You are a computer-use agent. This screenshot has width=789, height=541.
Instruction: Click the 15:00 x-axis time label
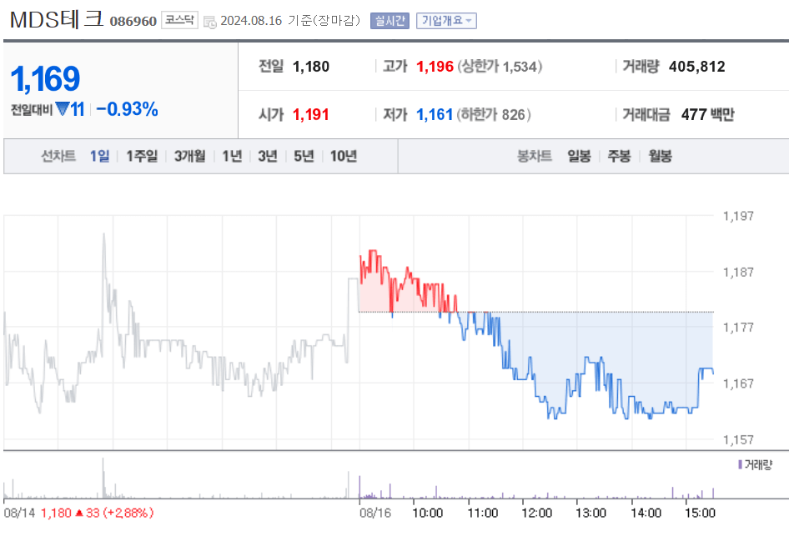coord(700,513)
